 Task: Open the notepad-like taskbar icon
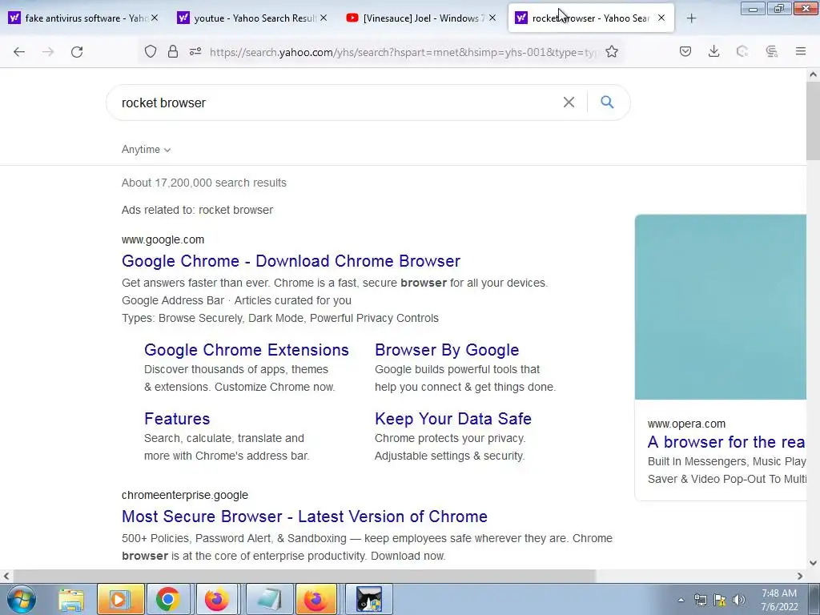269,599
